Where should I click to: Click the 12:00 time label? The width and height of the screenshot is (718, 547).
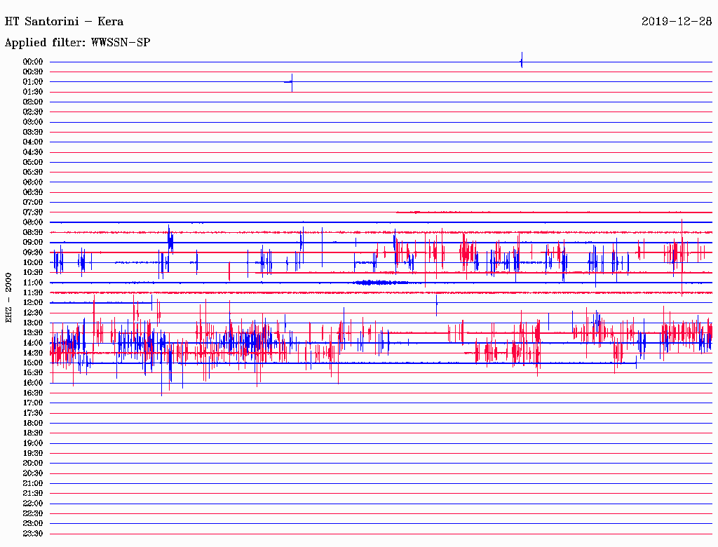click(33, 303)
